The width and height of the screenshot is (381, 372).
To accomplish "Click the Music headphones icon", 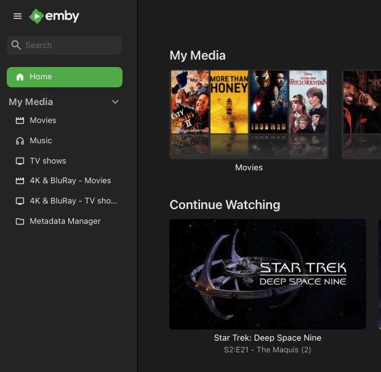I will pos(20,141).
